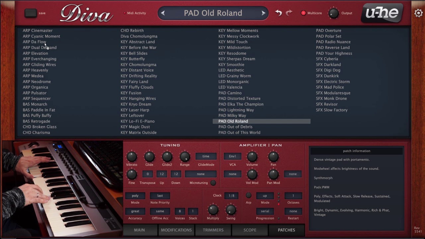Adjust the Output knob
The height and width of the screenshot is (239, 425).
pos(334,13)
